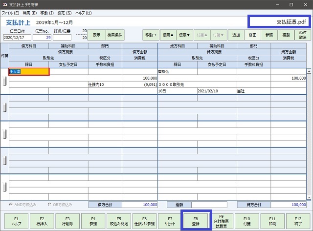Viewport: 313px width, 231px height.
Task: Click the F6 仕訳マスタ参照 button
Action: pos(144,221)
